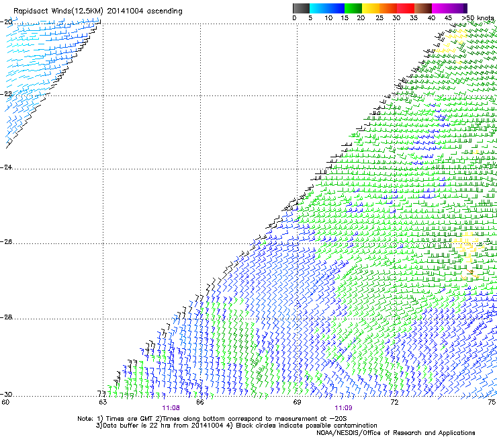Click the 60 longitude axis label
497x437 pixels.
5,403
